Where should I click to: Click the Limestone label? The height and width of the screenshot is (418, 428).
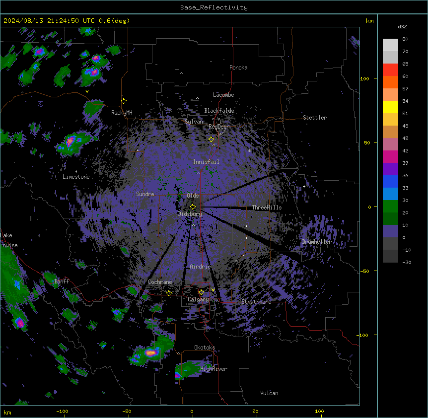tap(76, 177)
